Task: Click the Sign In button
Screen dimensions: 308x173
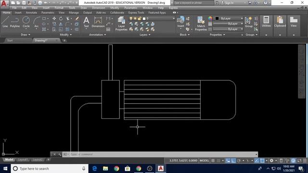Action: pos(229,3)
